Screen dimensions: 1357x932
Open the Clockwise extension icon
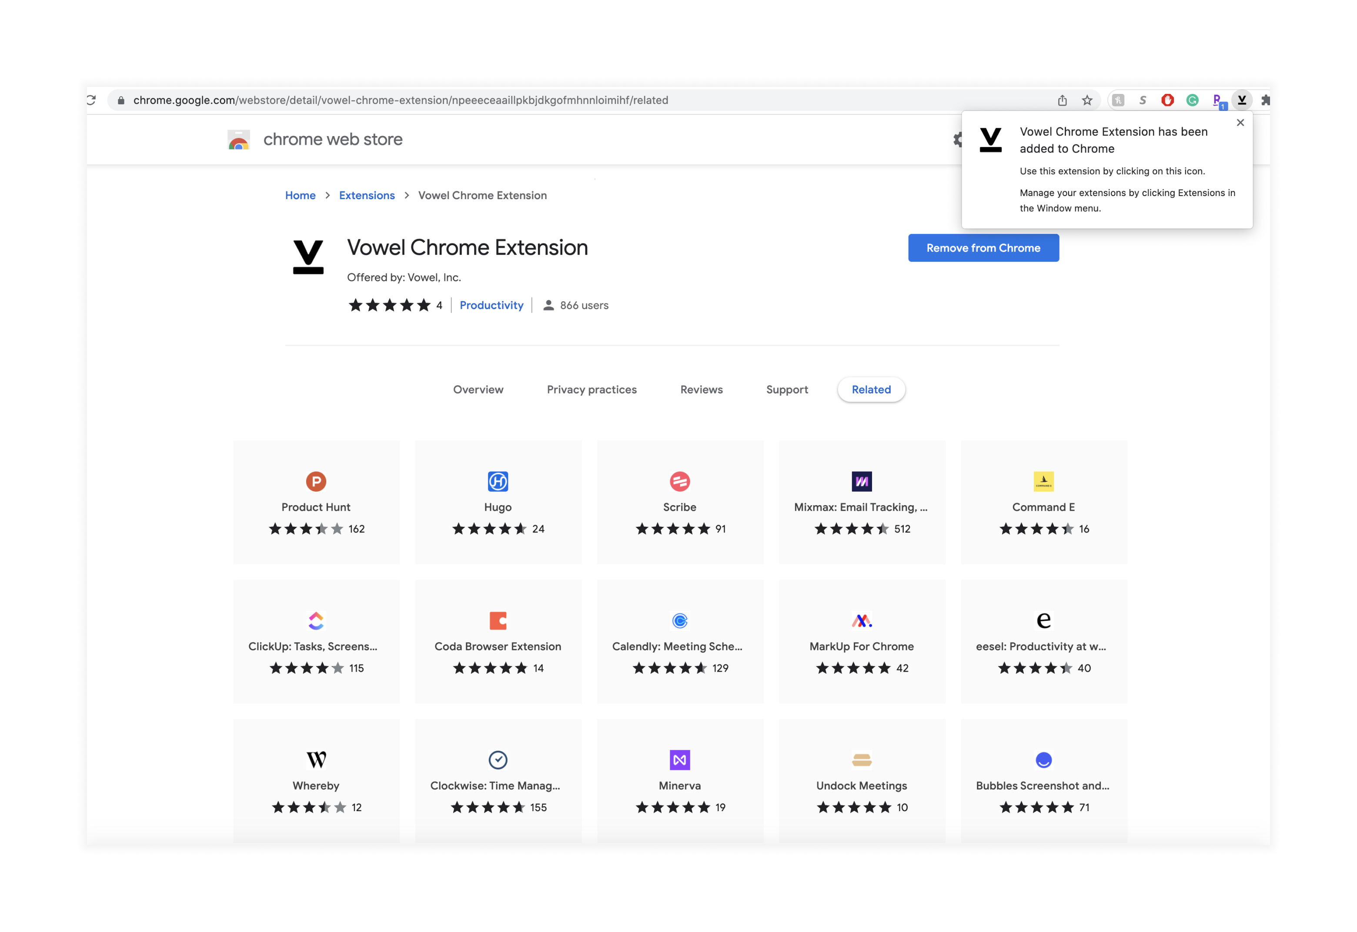click(498, 760)
